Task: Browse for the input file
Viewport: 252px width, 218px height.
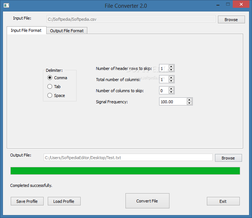Action: click(x=231, y=20)
